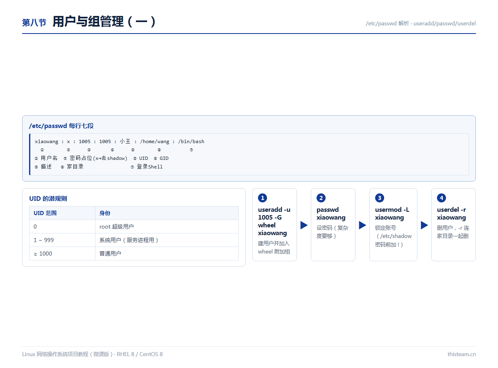This screenshot has height=368, width=498.
Task: Click '/bin/bash' in the passwd sample line
Action: point(191,141)
